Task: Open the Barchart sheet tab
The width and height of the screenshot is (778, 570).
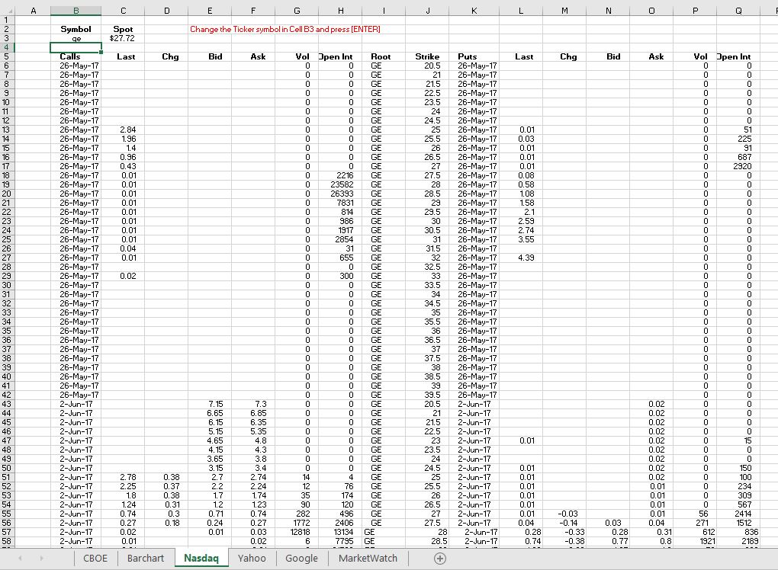Action: [x=145, y=558]
